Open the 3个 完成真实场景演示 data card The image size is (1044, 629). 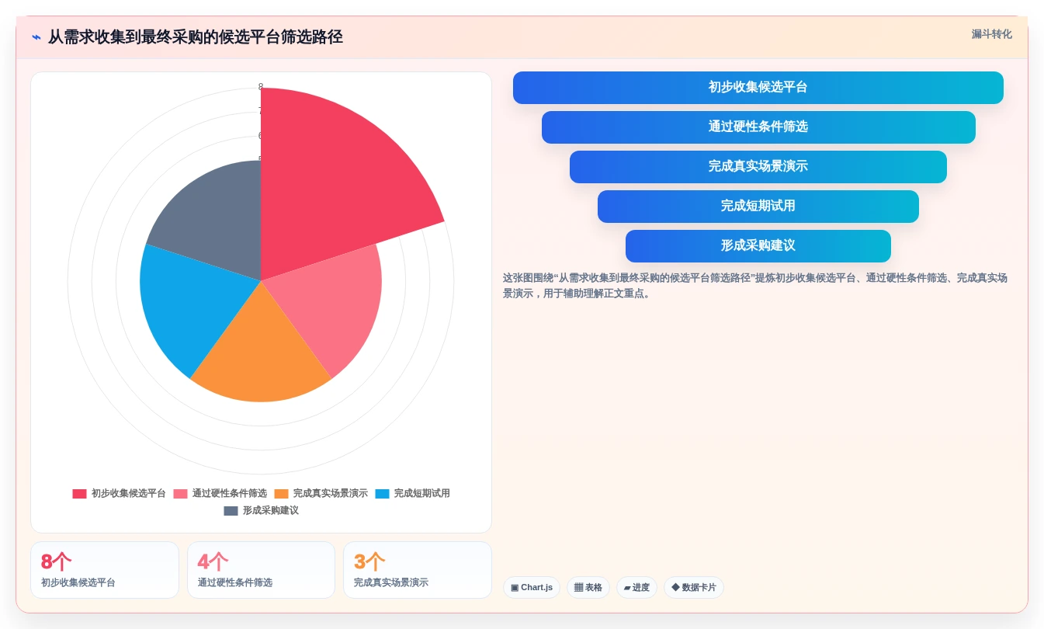[x=418, y=570]
